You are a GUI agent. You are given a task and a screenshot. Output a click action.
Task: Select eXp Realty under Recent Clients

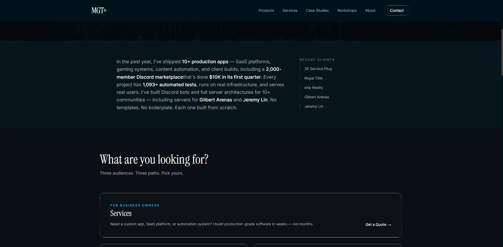pos(314,88)
